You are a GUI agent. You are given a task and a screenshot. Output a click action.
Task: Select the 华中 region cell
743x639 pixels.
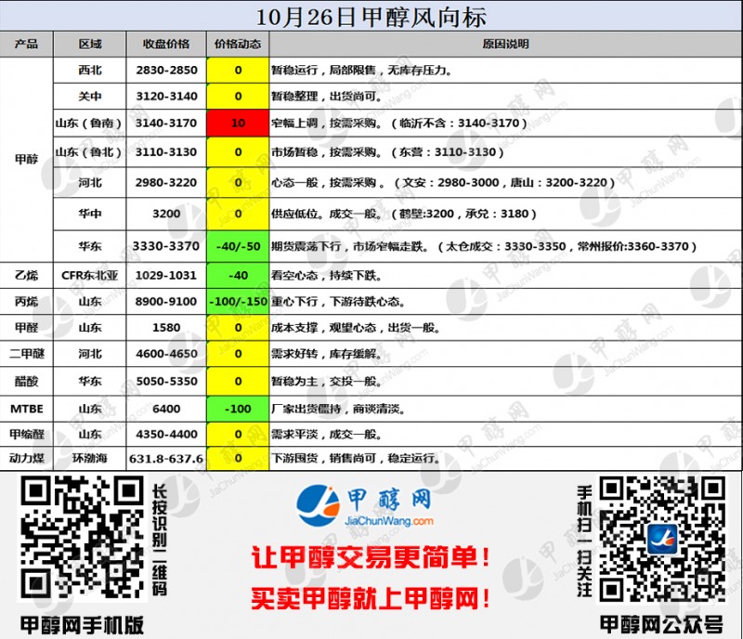pos(90,214)
